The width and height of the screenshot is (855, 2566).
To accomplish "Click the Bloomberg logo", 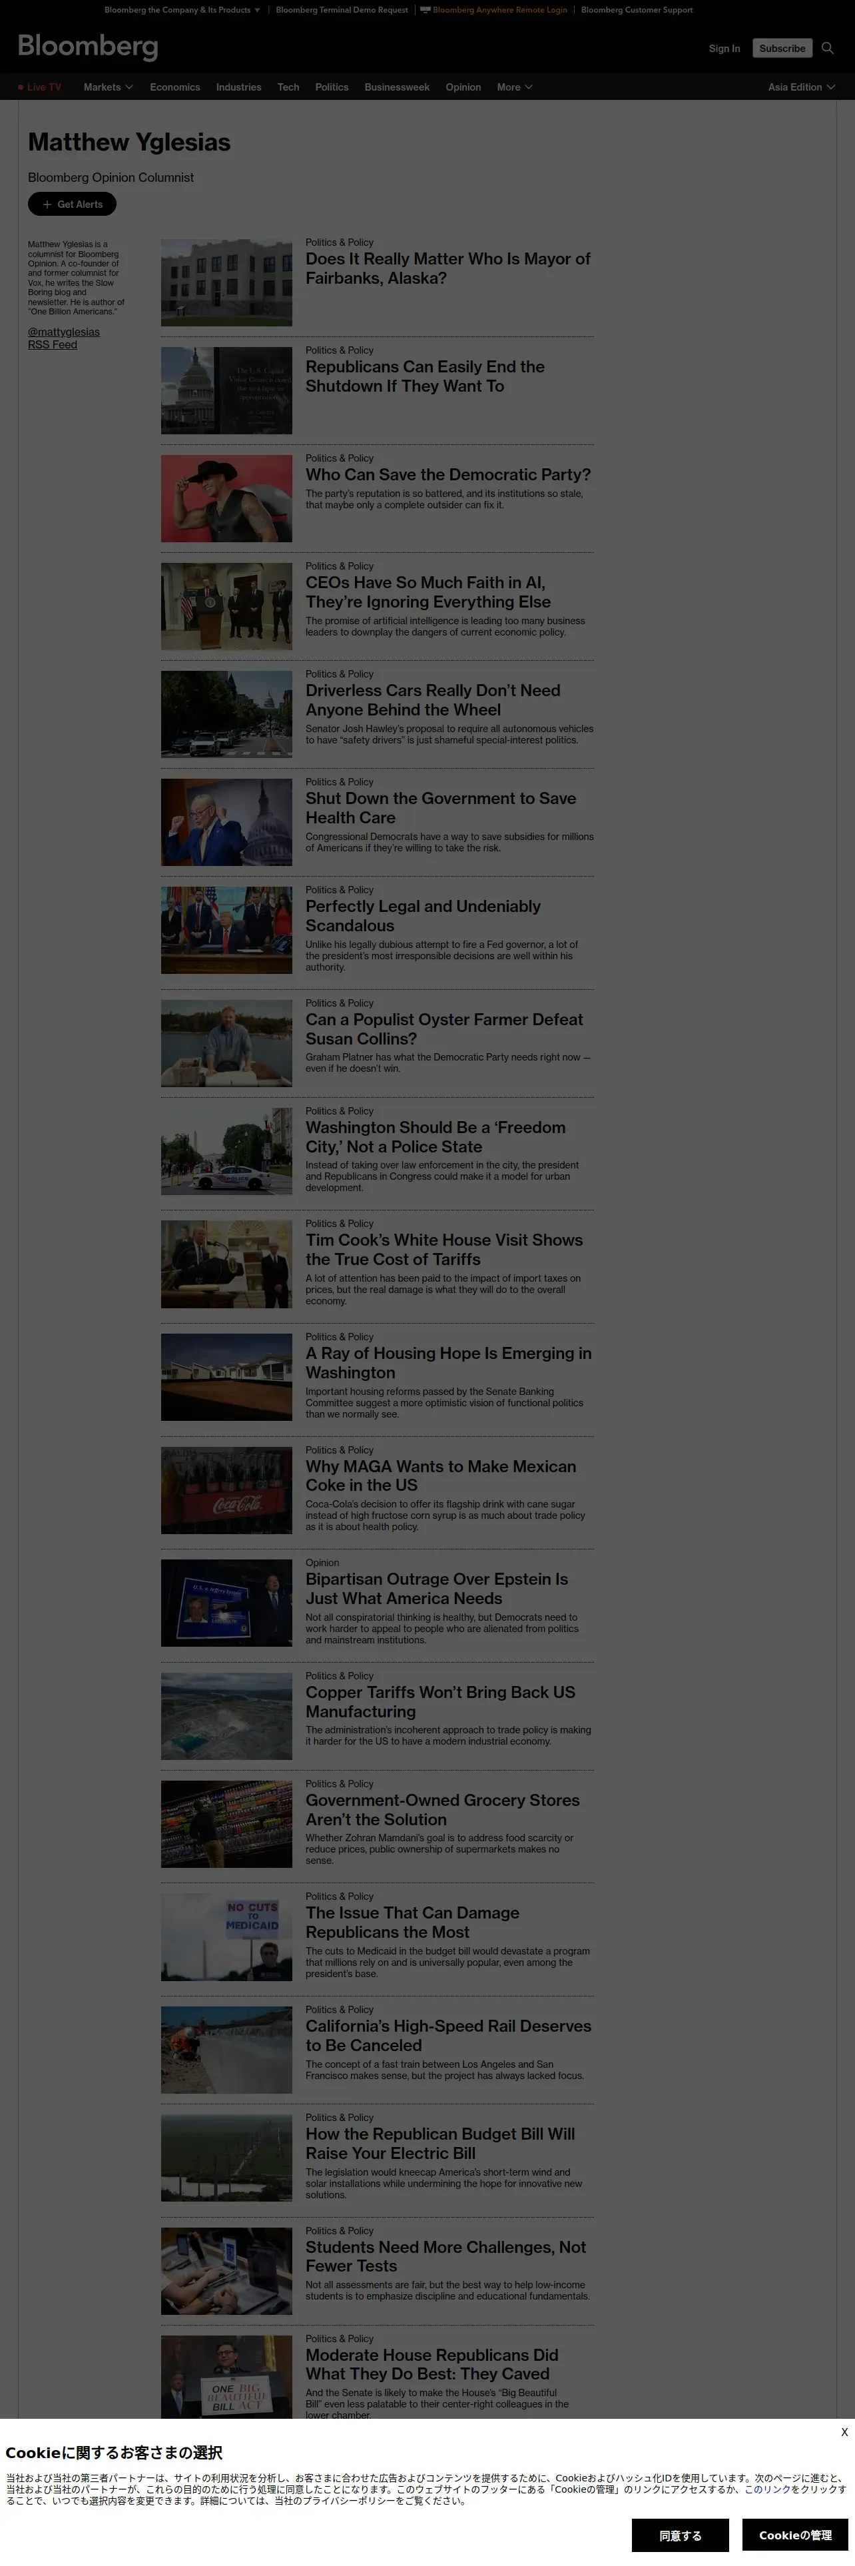I will [88, 47].
